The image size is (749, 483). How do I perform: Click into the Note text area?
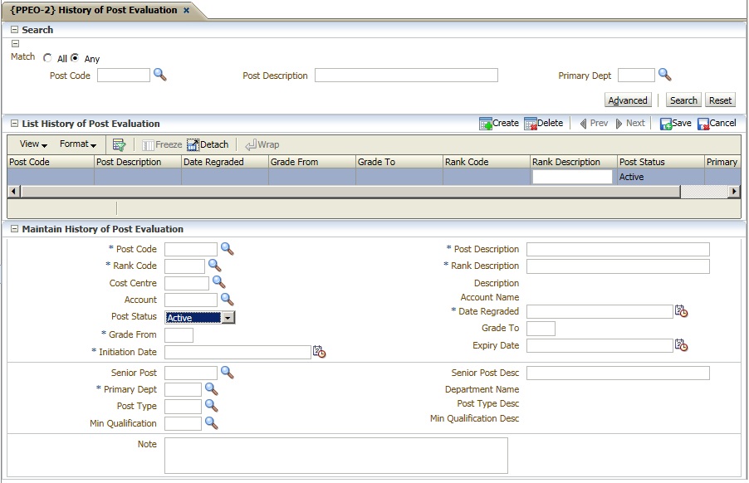[x=335, y=456]
